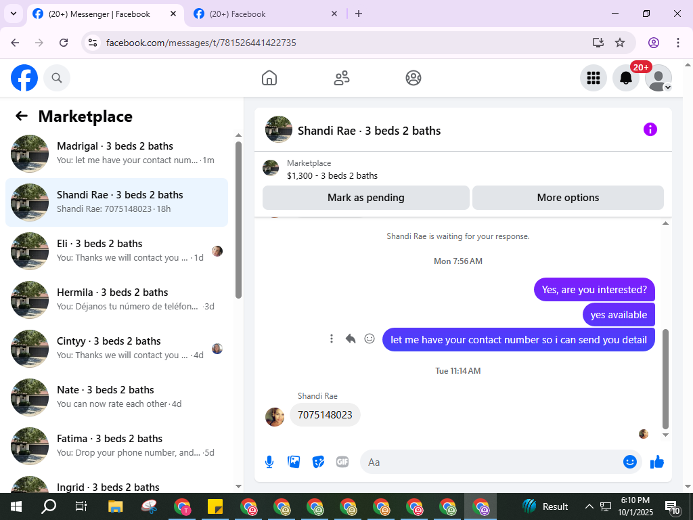The height and width of the screenshot is (520, 693).
Task: Open account profile avatar menu
Action: [658, 78]
